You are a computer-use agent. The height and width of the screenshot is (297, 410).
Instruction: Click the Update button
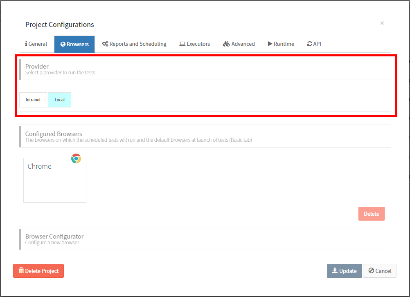pos(345,271)
